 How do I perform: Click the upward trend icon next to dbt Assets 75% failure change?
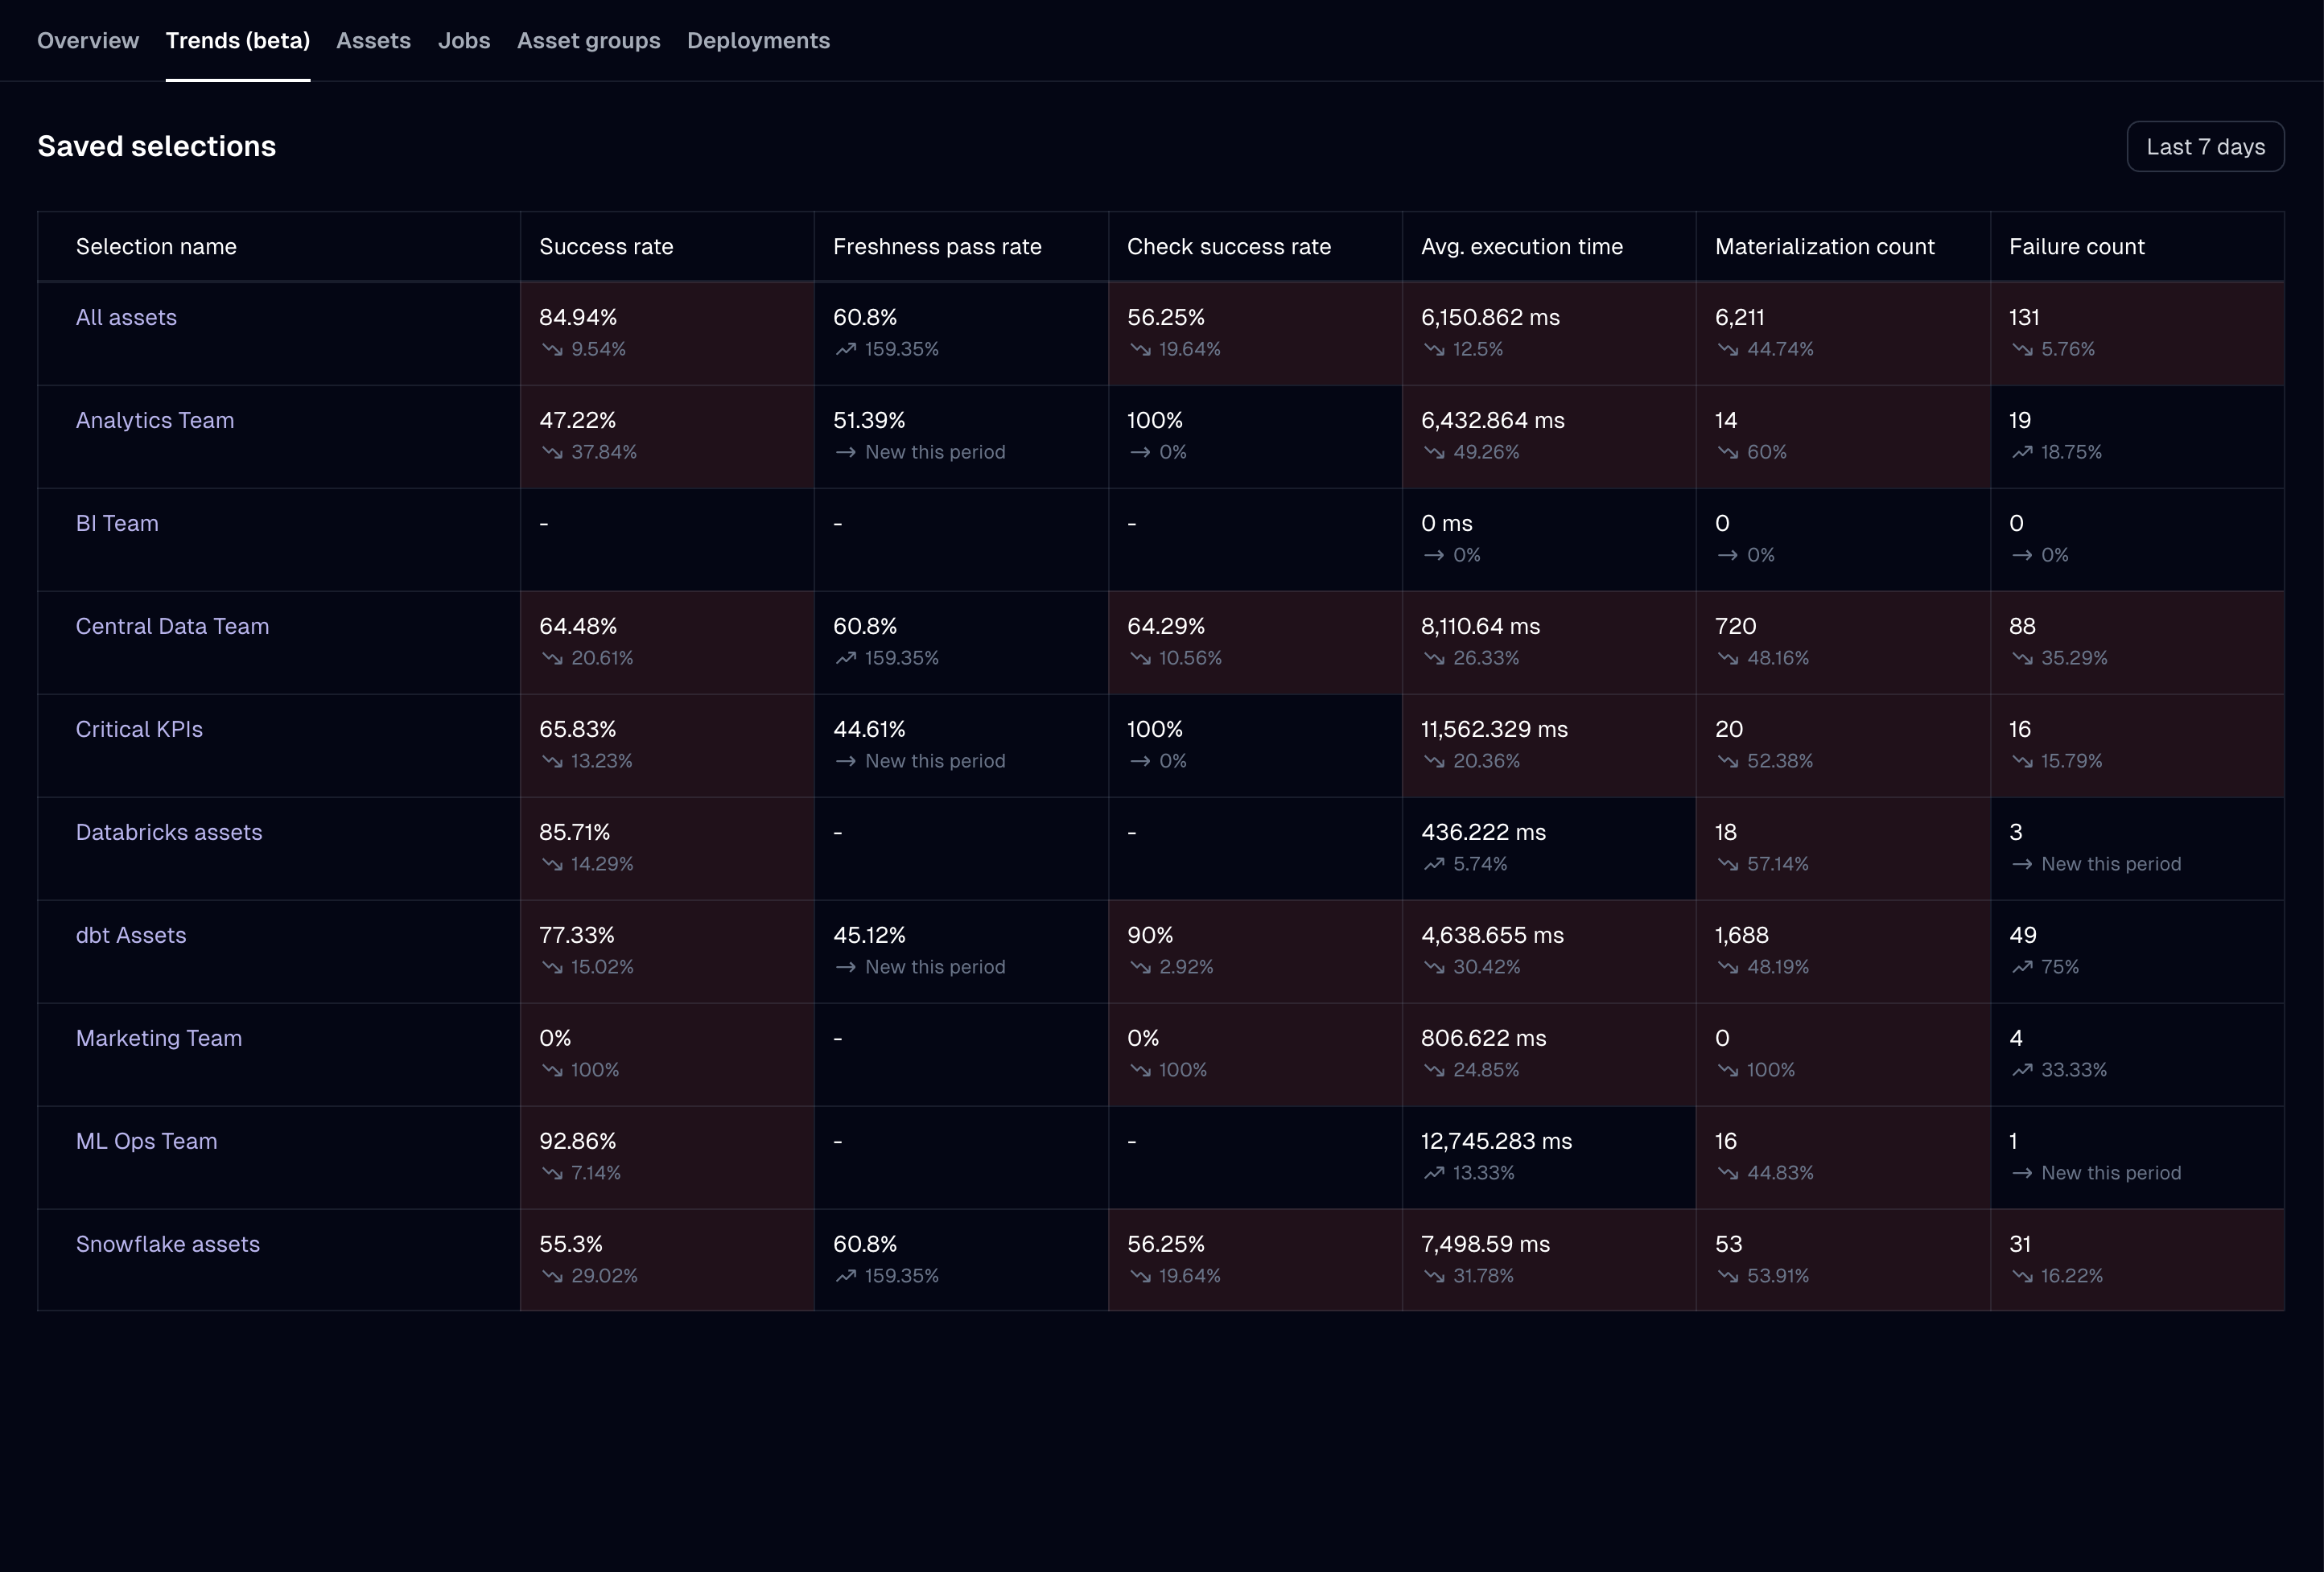click(x=2022, y=966)
